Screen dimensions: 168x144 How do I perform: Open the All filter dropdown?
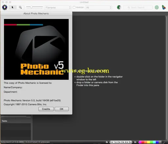coord(98,8)
